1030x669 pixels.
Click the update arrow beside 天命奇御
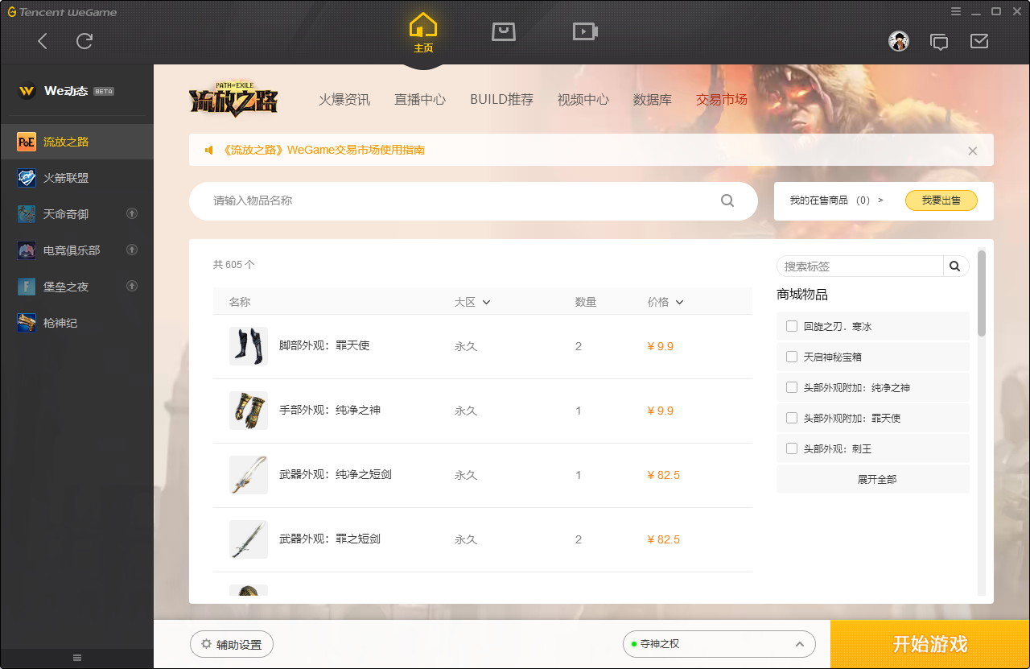pyautogui.click(x=132, y=213)
